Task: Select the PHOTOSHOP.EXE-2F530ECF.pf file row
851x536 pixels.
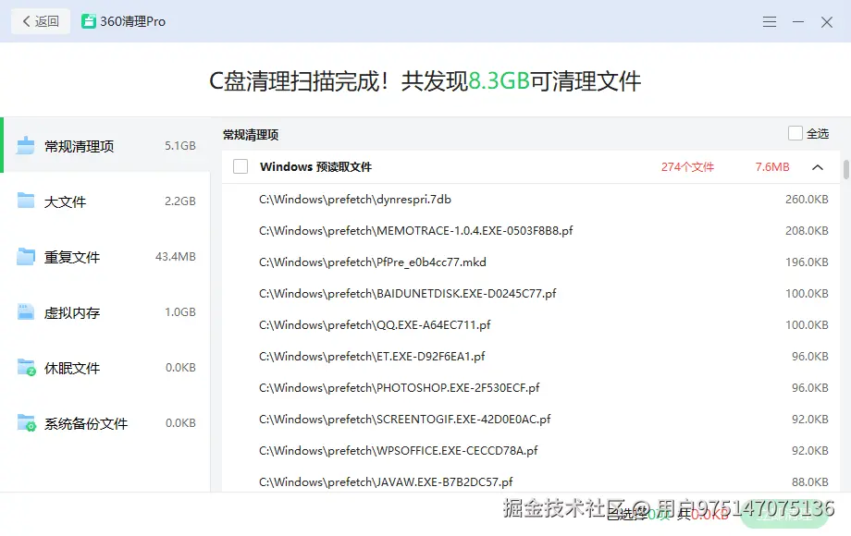Action: (x=531, y=388)
